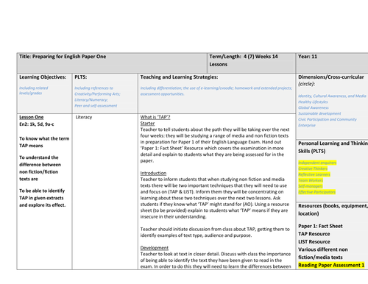Viewport: 368px width, 284px height.
Task: Click the 'Learning Objectives:' heading
Action: pos(43,77)
